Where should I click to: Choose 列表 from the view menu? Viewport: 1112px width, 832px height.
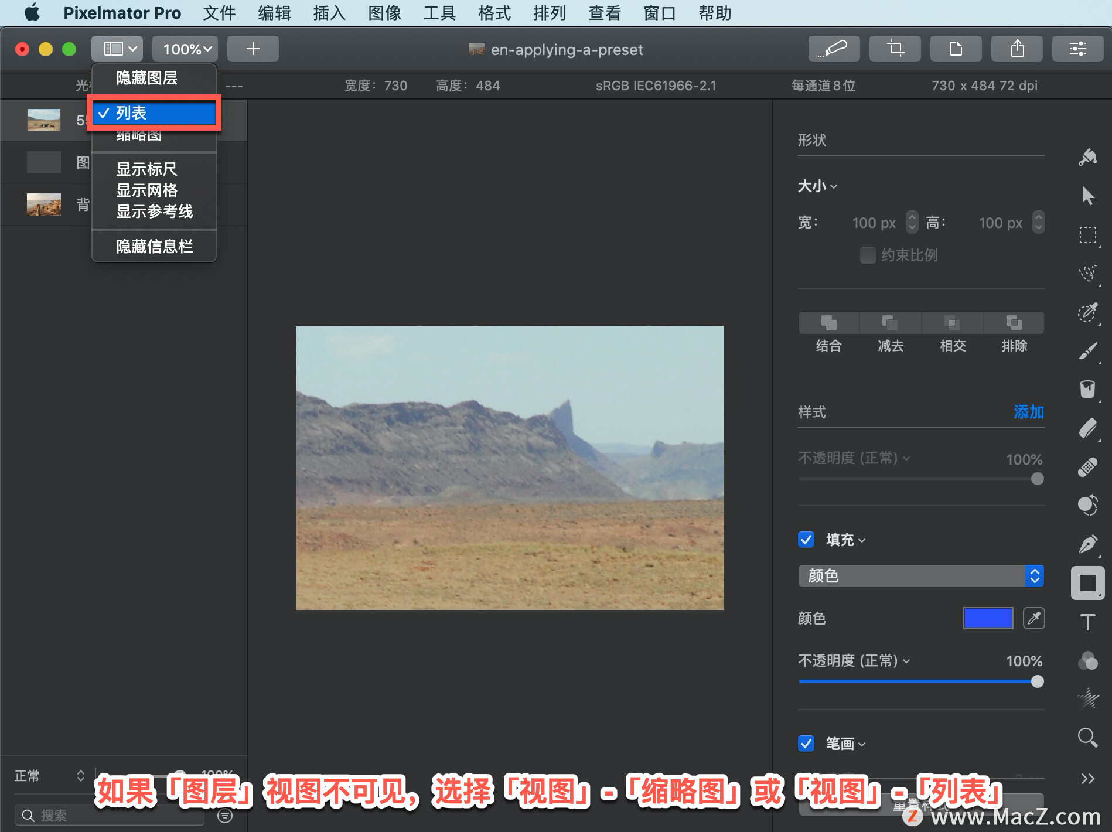click(x=154, y=113)
